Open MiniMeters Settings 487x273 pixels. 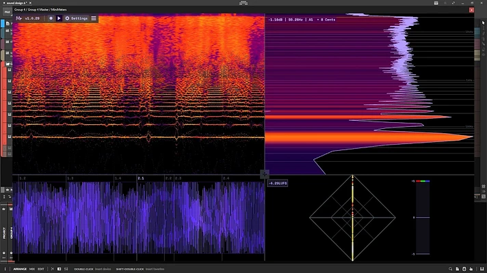tap(76, 18)
